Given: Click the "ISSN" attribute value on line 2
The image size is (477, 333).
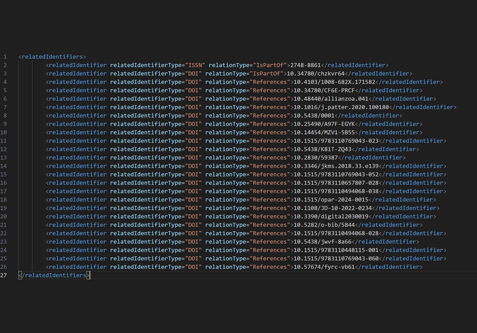Looking at the screenshot, I should tap(195, 65).
